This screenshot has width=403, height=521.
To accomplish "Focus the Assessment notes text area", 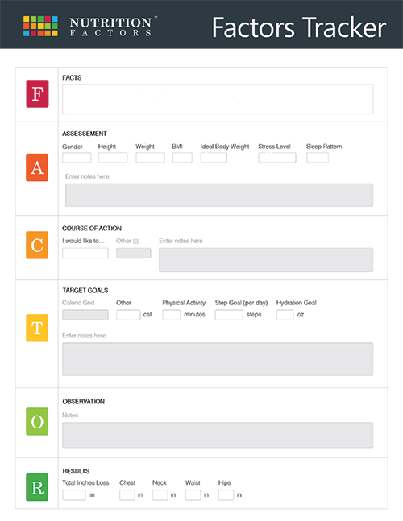I will (219, 195).
